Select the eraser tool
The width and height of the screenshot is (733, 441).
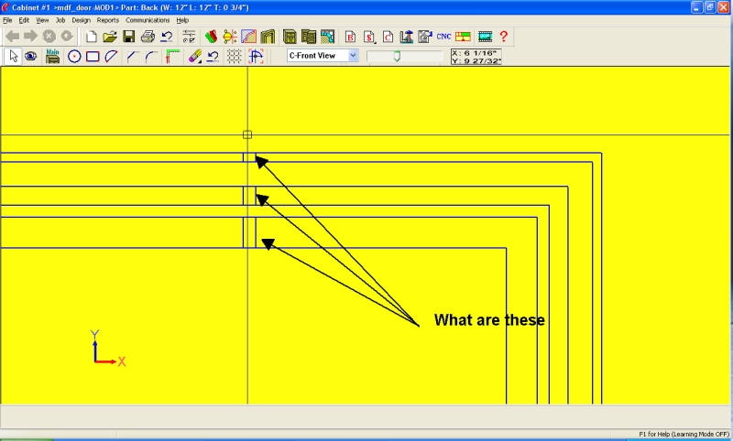194,56
